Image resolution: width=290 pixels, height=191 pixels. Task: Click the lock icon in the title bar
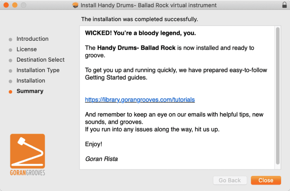tap(284, 5)
